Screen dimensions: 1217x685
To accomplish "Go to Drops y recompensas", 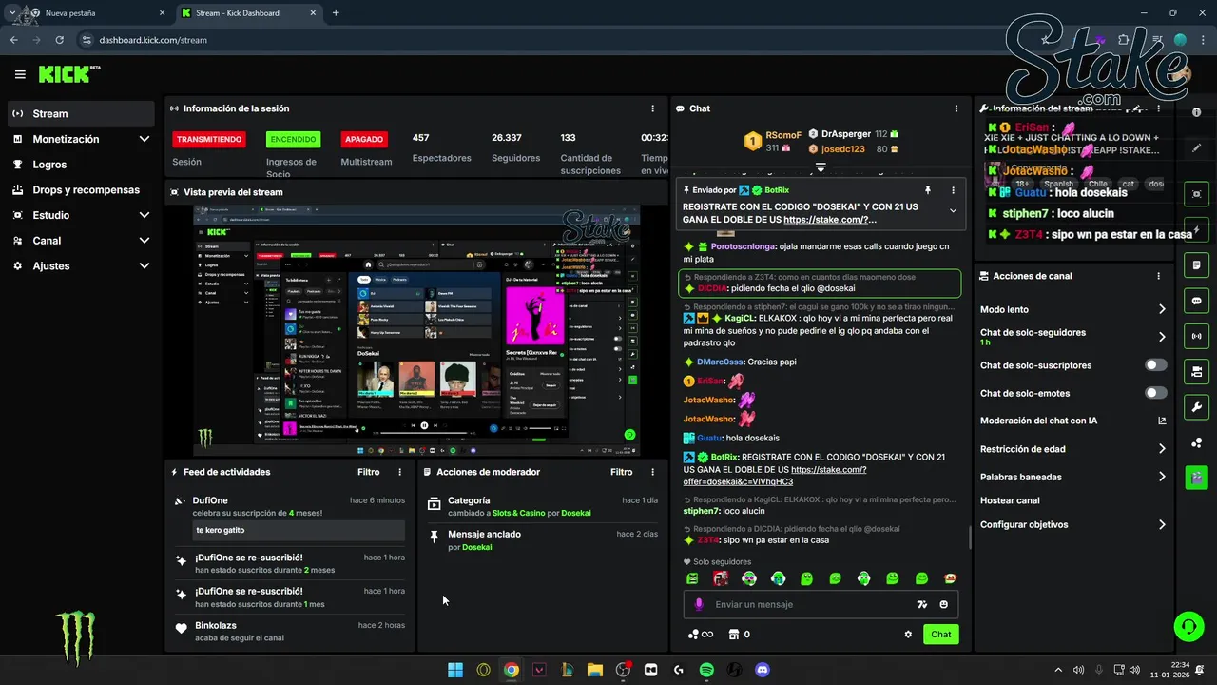I will point(82,189).
